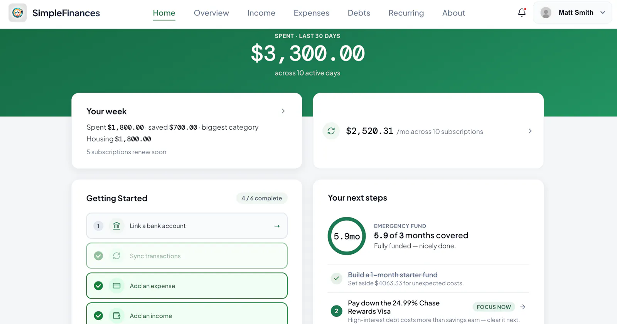Viewport: 617px width, 324px height.
Task: Click the bank building icon
Action: tap(116, 226)
